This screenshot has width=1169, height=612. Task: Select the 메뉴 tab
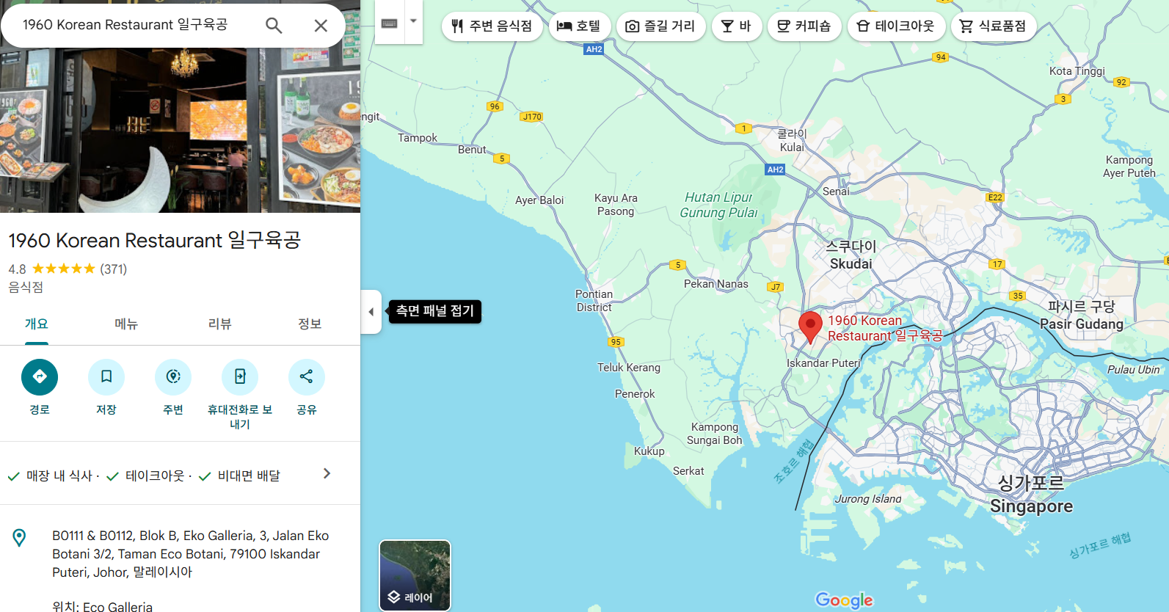[x=126, y=324]
